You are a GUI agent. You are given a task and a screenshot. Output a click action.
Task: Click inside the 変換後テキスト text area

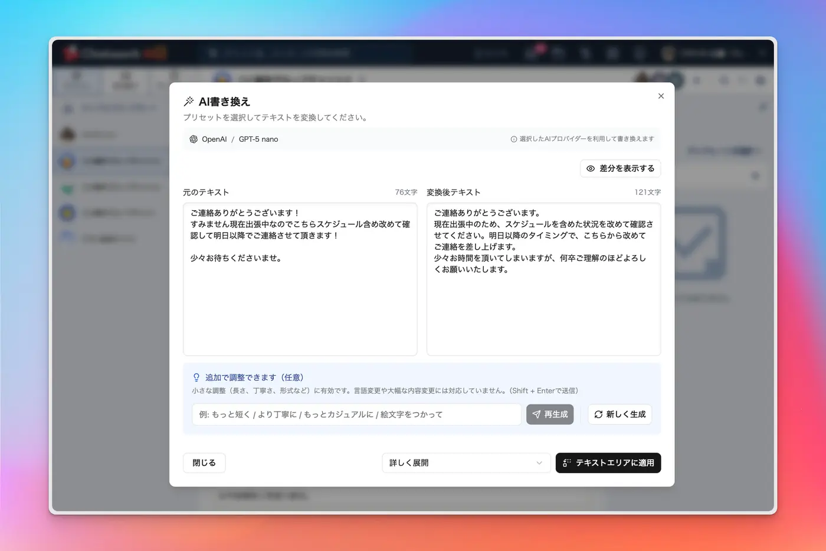pyautogui.click(x=543, y=279)
